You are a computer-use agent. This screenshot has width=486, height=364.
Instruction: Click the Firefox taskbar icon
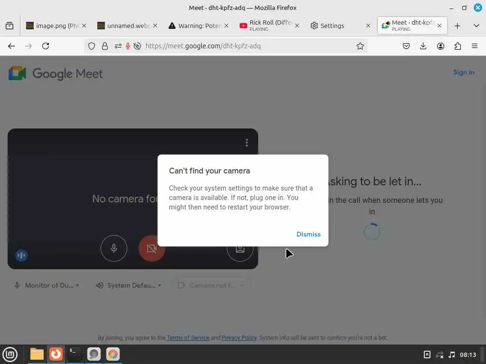tap(56, 354)
